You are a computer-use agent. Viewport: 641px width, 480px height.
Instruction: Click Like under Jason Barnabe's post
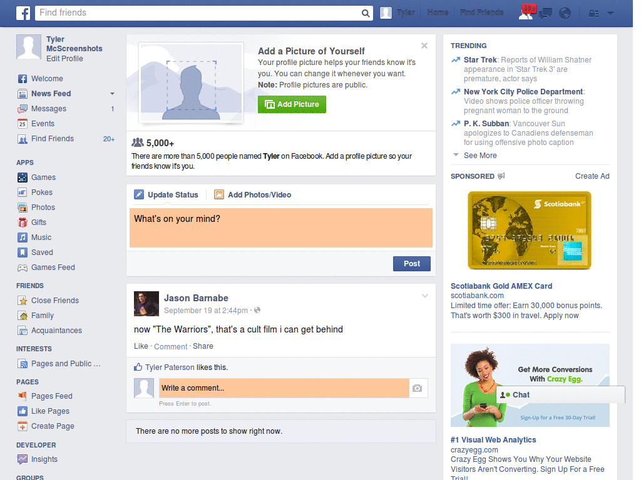click(x=141, y=346)
